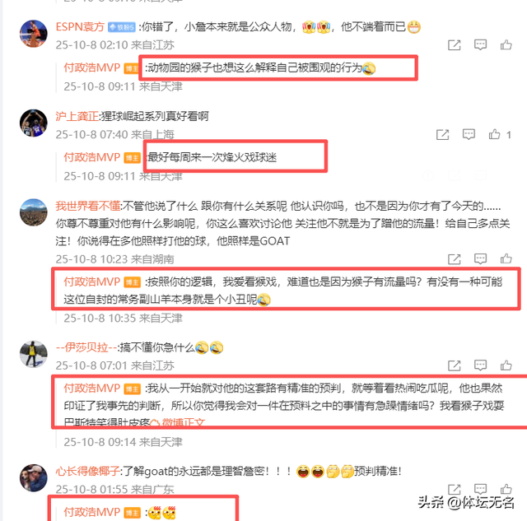527x521 pixels.
Task: Visit 我世界看不懂 user profile link
Action: (88, 206)
